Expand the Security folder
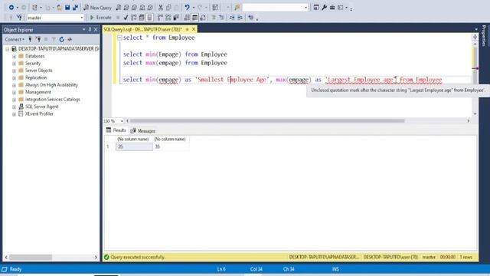The height and width of the screenshot is (276, 490). [x=14, y=64]
